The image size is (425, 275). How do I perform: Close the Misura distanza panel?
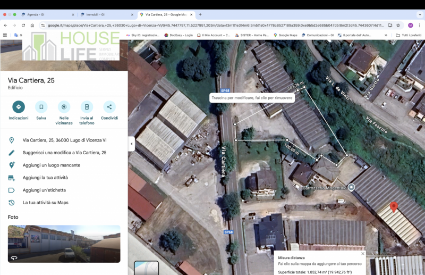pyautogui.click(x=363, y=254)
